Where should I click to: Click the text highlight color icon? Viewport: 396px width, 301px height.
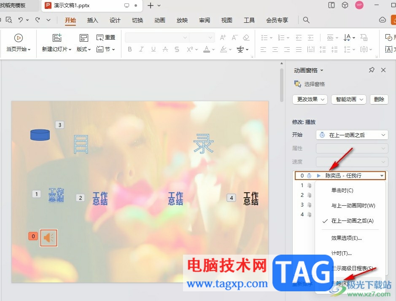pos(224,49)
